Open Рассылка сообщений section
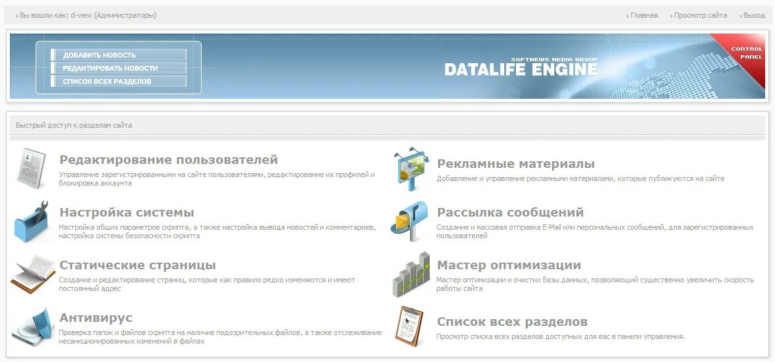 click(x=511, y=213)
